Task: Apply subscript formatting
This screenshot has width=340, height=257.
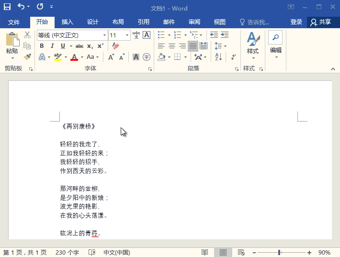Action: pos(90,46)
